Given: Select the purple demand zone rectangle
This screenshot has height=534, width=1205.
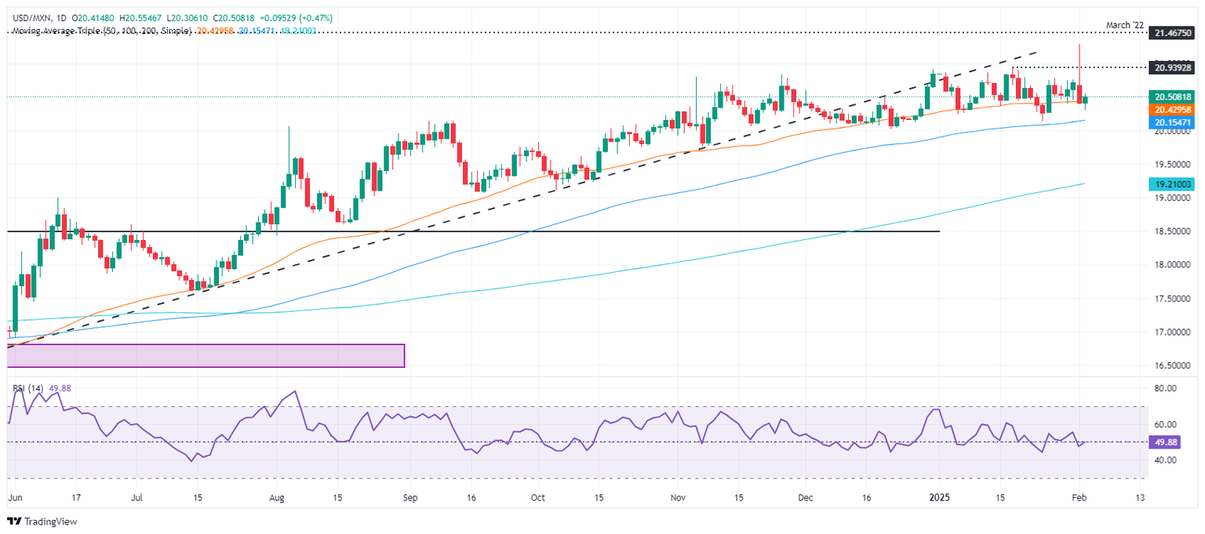Looking at the screenshot, I should 206,355.
